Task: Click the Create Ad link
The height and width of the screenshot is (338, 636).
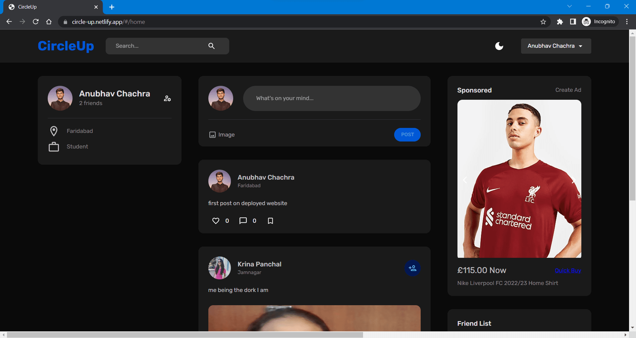Action: click(x=568, y=90)
